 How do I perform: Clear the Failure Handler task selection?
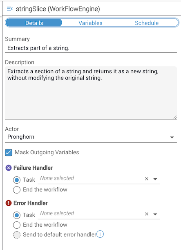point(147,179)
